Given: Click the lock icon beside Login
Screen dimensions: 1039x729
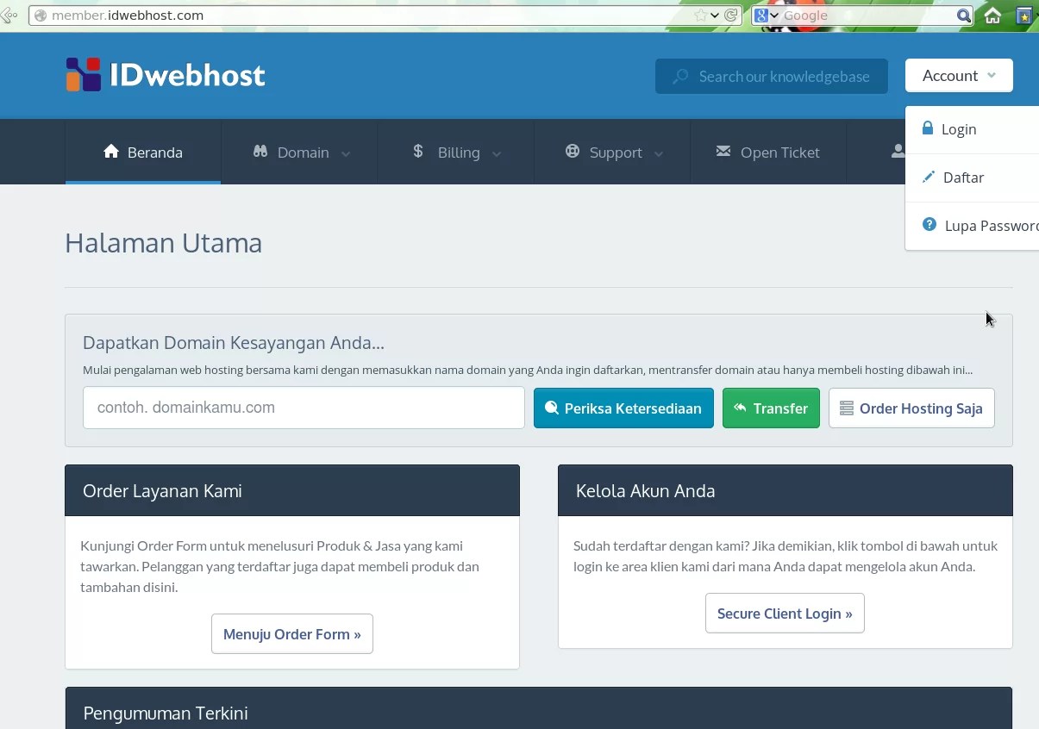Looking at the screenshot, I should tap(928, 128).
